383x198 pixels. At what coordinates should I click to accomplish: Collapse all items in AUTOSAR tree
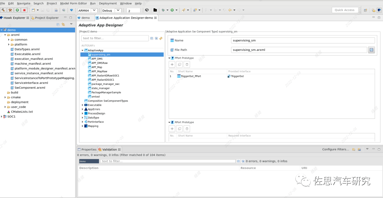(152, 38)
